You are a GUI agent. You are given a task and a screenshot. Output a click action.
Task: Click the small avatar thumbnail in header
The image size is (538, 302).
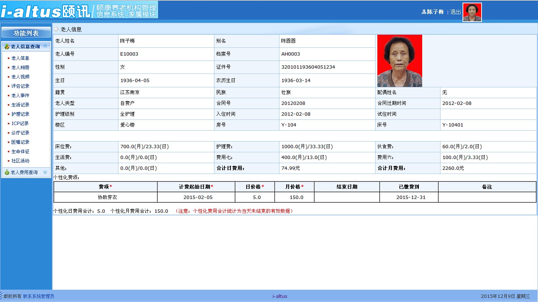click(472, 12)
